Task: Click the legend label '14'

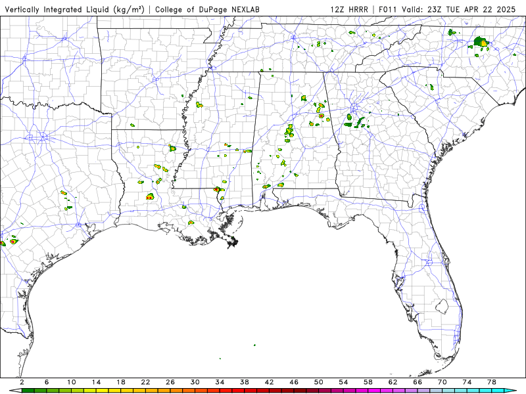Action: pyautogui.click(x=96, y=382)
